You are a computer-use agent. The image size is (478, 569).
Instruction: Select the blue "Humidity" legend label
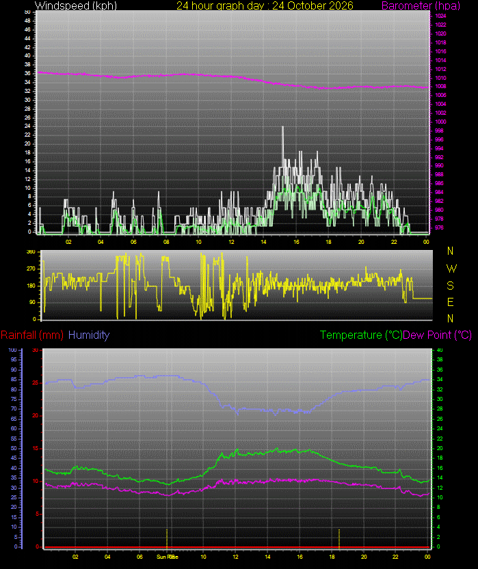coord(89,335)
